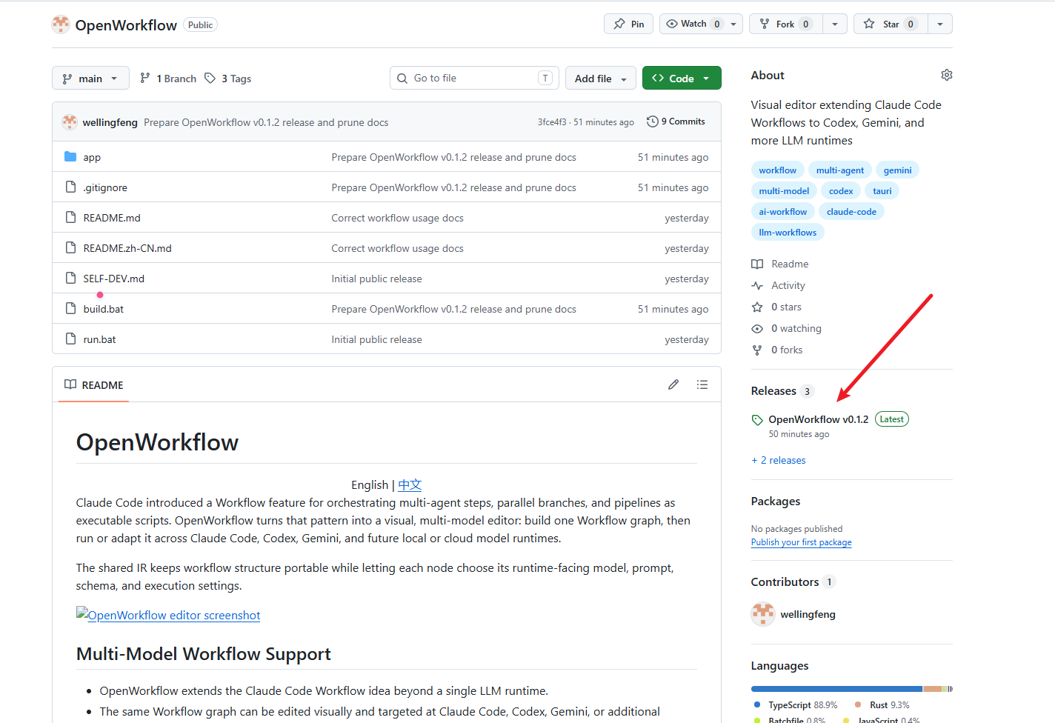Select the README tab
The width and height of the screenshot is (1055, 723).
[x=94, y=384]
